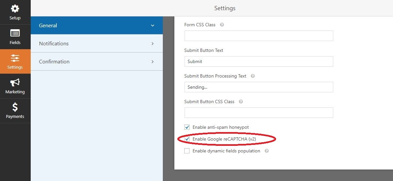Screen dimensions: 393x181
Task: Click help icon beside dynamic fields population
Action: tap(267, 151)
